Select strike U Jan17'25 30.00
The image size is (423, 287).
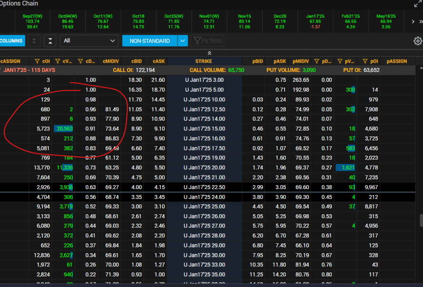click(204, 255)
